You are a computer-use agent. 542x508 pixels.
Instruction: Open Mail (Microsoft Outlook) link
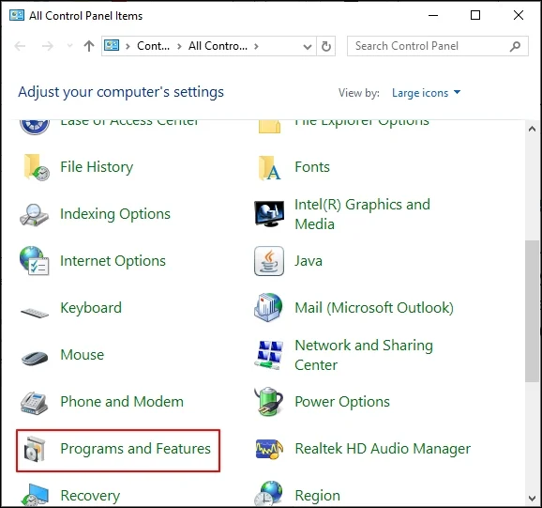374,308
